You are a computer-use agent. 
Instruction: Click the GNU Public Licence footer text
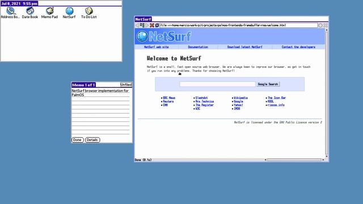(x=278, y=122)
